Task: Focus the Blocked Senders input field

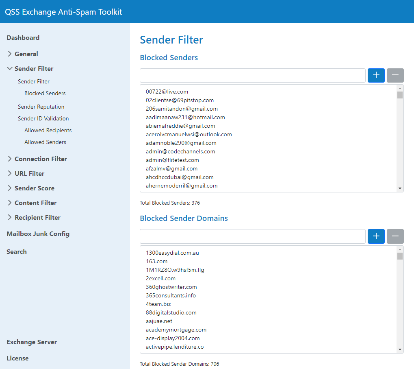Action: [x=253, y=75]
